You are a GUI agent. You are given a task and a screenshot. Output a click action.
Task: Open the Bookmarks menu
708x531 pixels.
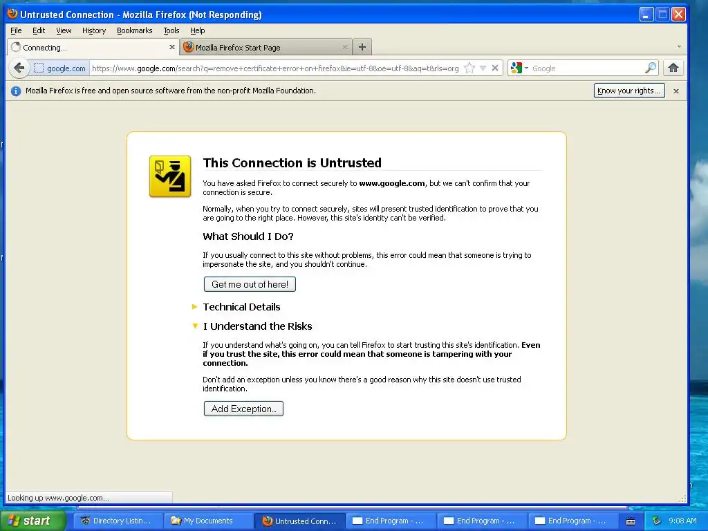click(135, 30)
